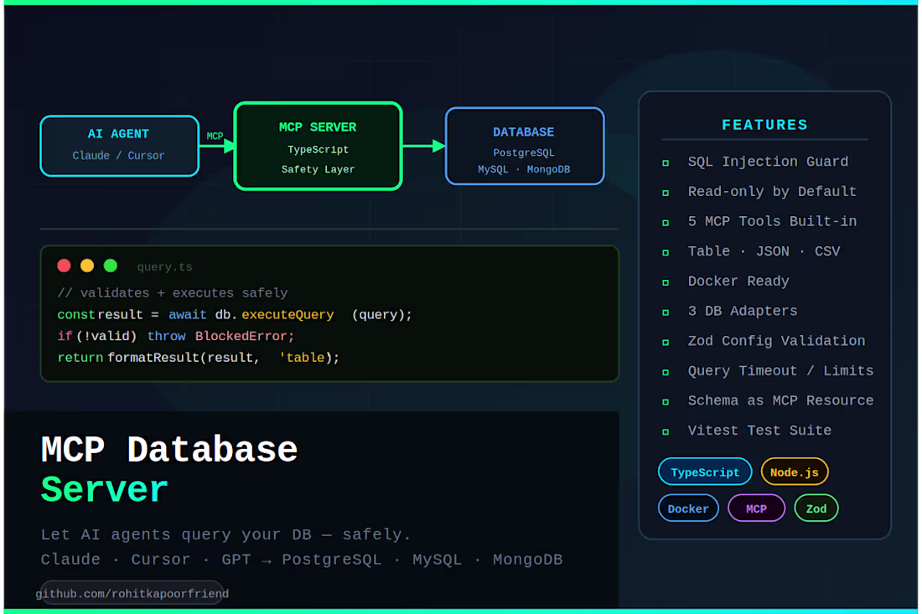
Task: Select the DATABASE box
Action: click(x=525, y=147)
